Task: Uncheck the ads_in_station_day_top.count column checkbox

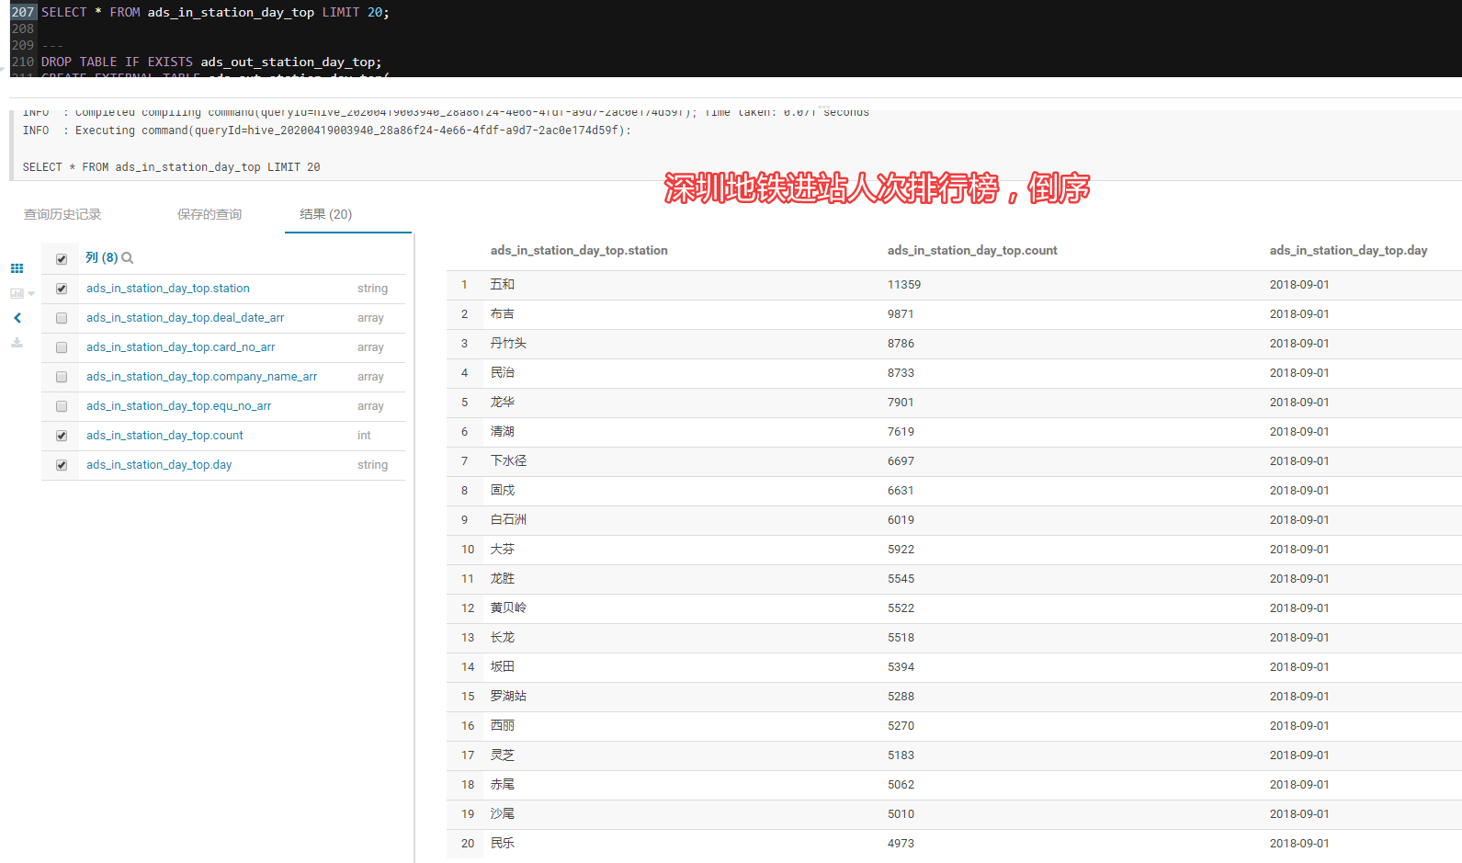Action: (x=62, y=436)
